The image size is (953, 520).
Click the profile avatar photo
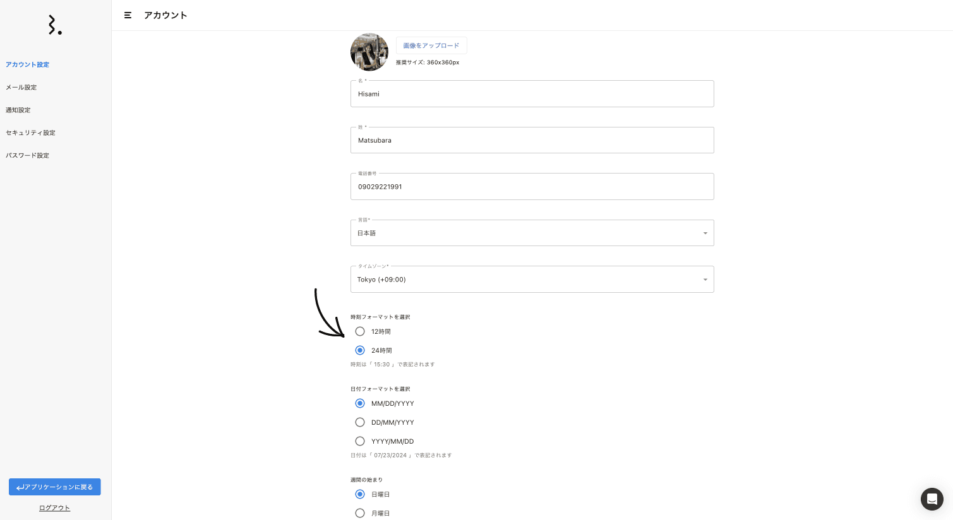[x=369, y=52]
